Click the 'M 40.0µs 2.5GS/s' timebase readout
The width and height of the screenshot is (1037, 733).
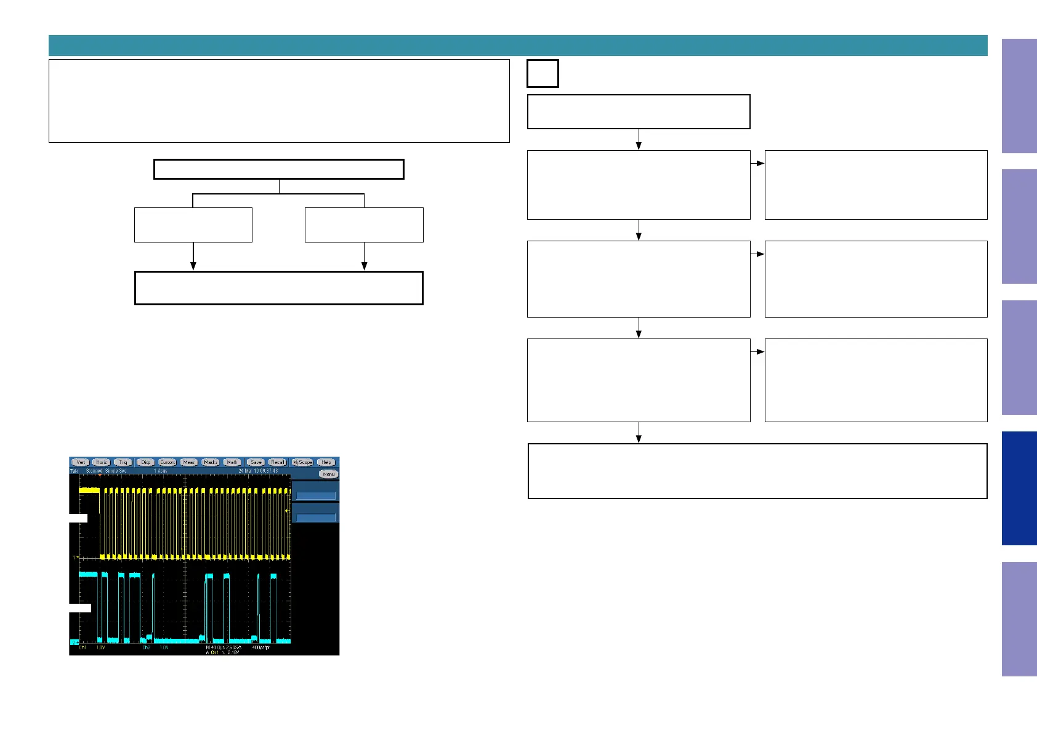click(224, 648)
